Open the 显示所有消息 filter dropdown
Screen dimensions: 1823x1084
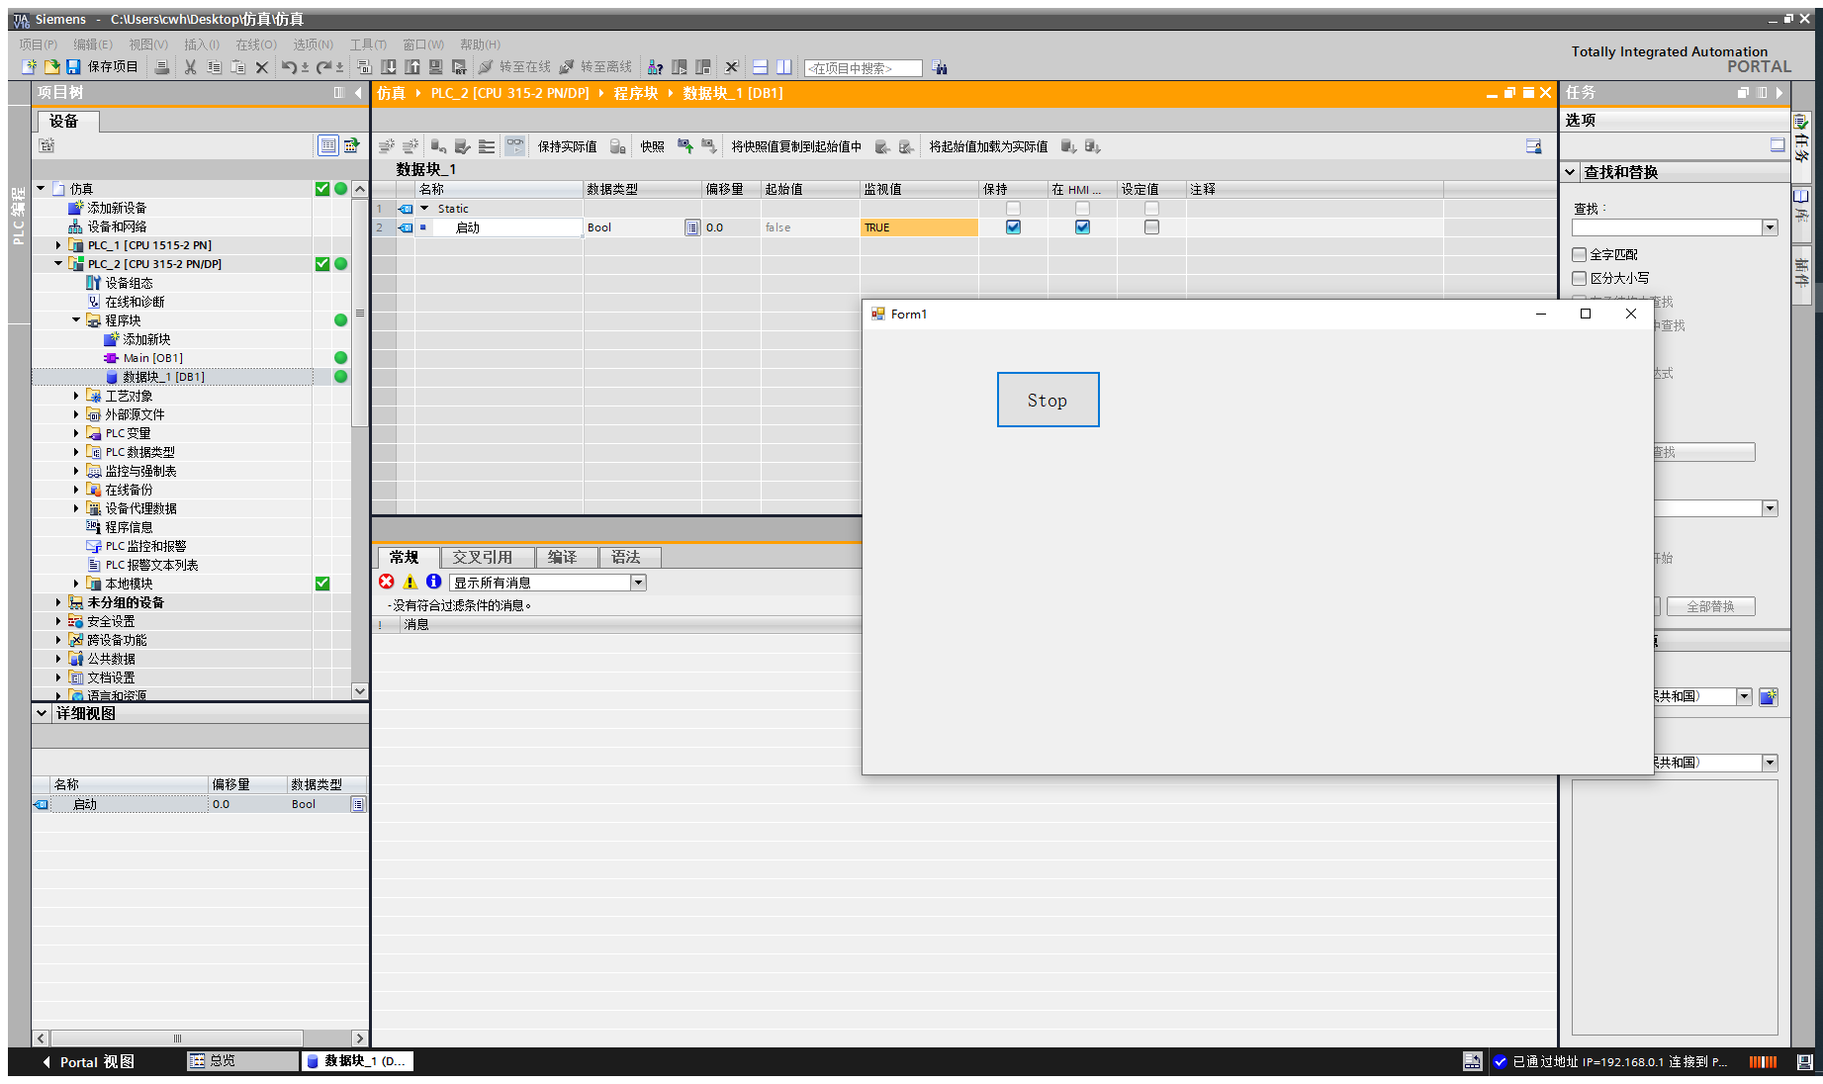pos(638,583)
